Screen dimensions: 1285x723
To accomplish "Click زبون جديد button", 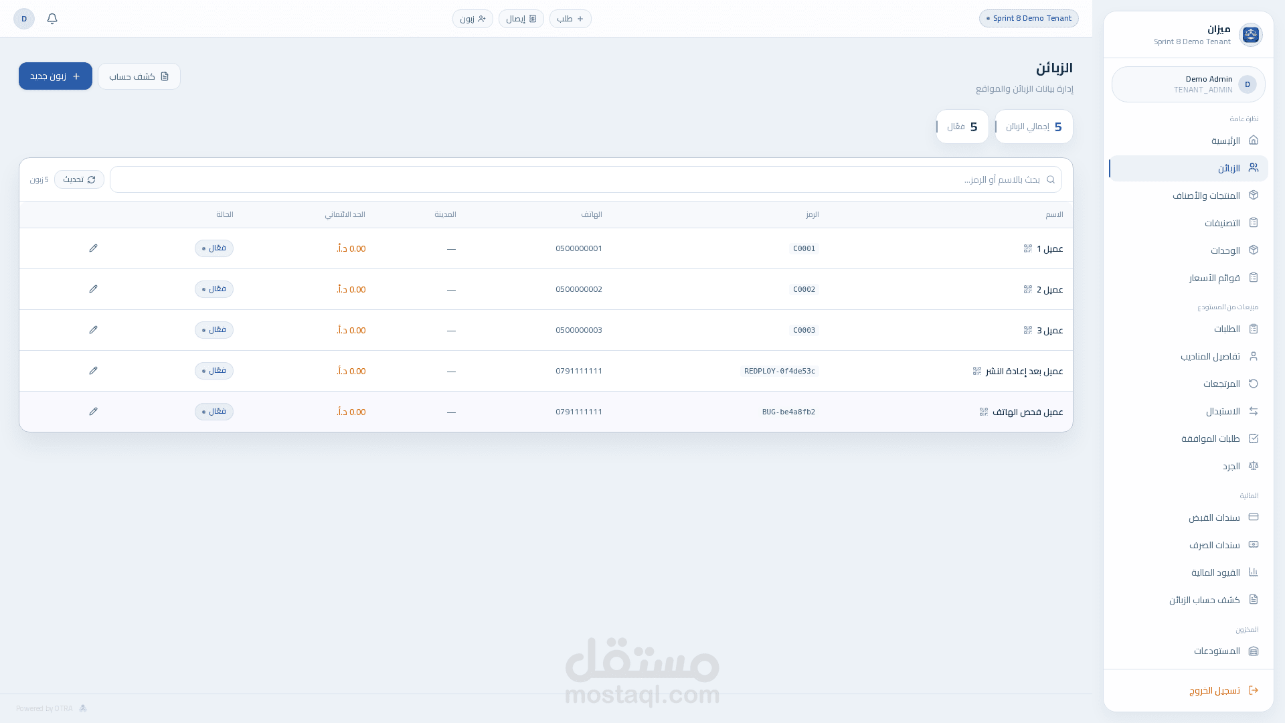I will pyautogui.click(x=56, y=76).
